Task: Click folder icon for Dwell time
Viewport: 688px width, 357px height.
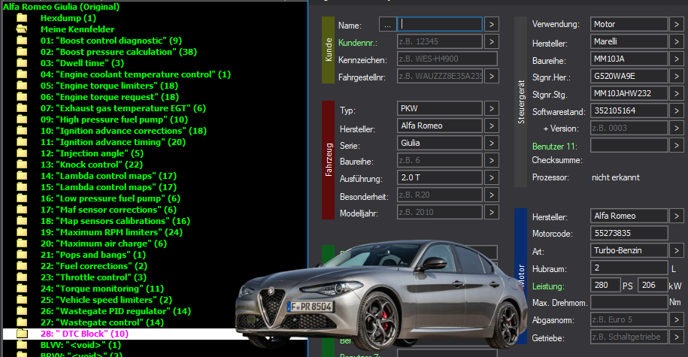Action: pyautogui.click(x=22, y=63)
